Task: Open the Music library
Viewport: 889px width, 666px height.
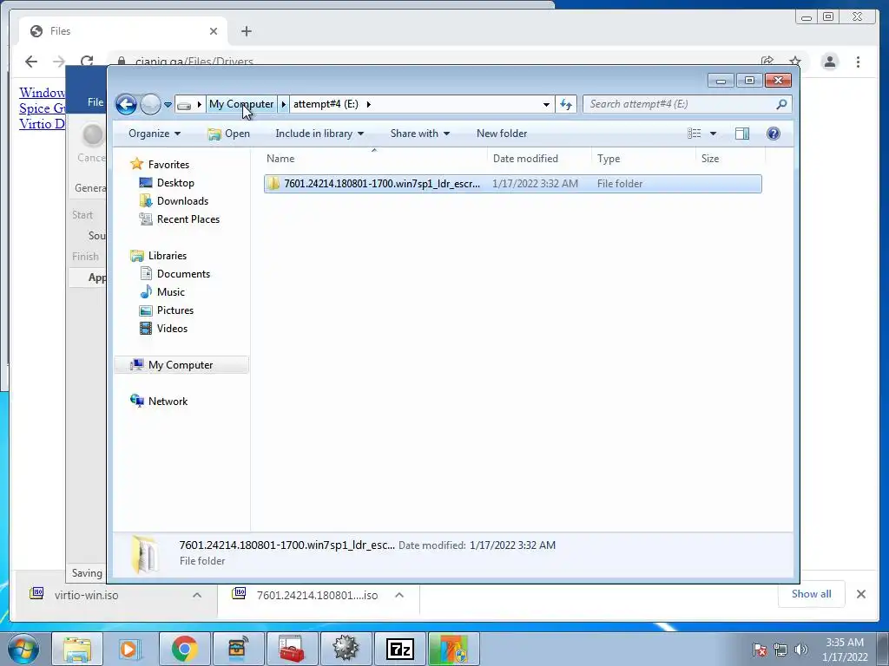Action: coord(162,292)
